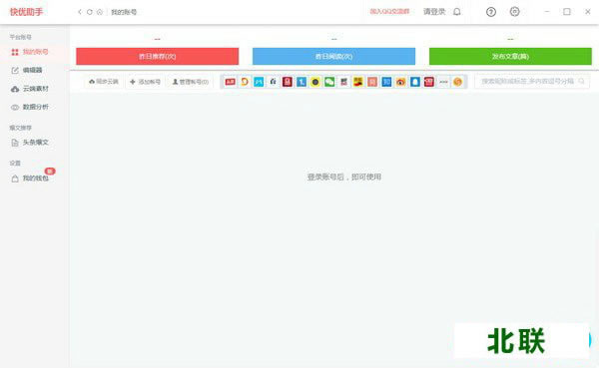Viewport: 599px width, 368px height.
Task: Open the help question-mark icon
Action: (x=491, y=12)
